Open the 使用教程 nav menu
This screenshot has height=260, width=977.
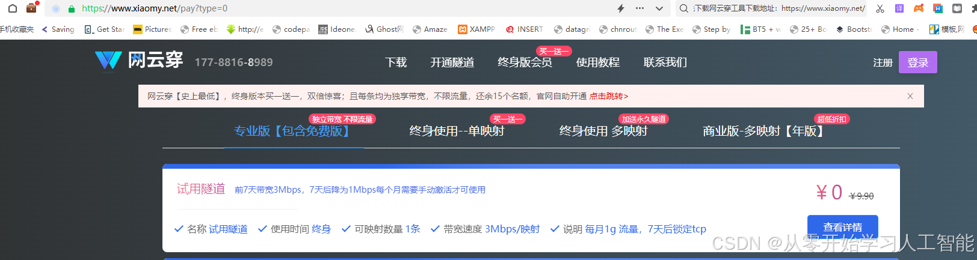pos(598,62)
